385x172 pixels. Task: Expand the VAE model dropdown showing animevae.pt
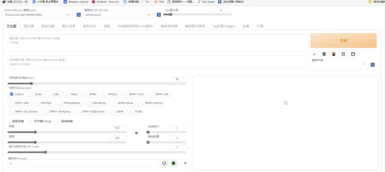[x=118, y=15]
